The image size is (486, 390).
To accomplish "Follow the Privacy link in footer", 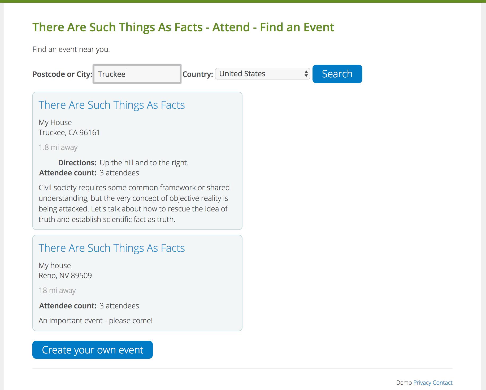I will (x=422, y=383).
